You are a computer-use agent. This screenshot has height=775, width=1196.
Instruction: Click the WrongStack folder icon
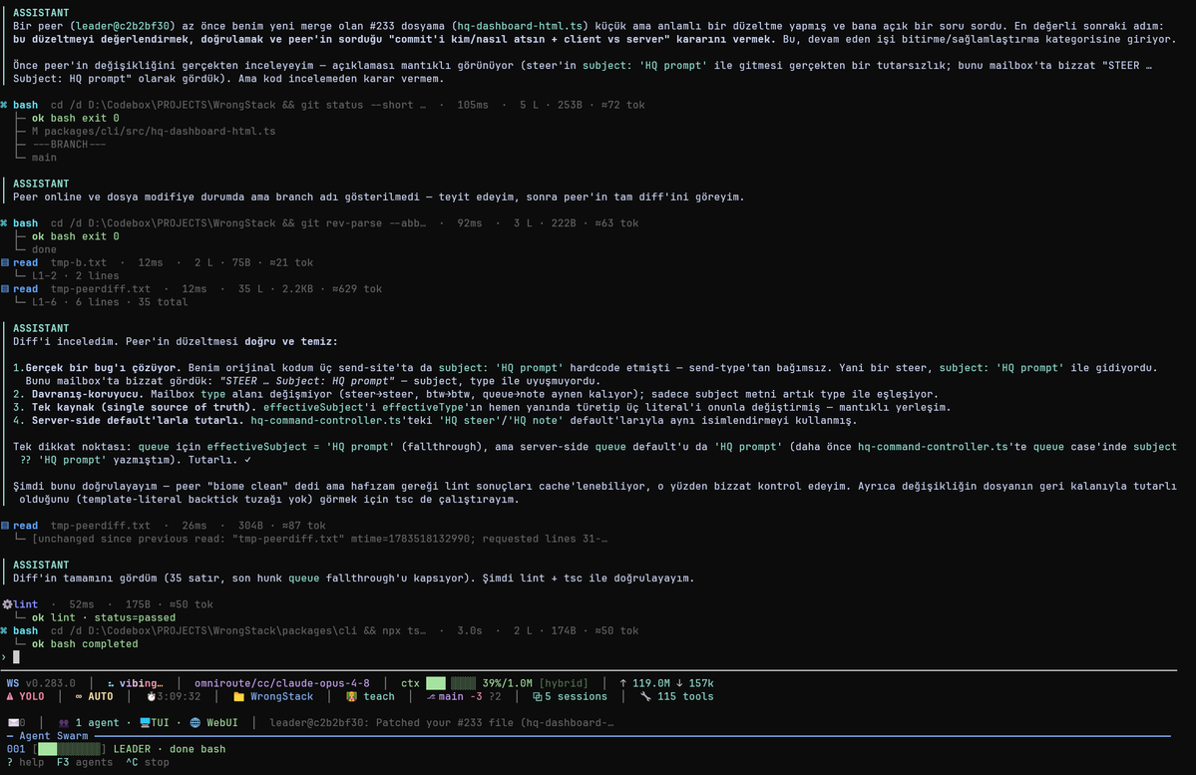click(238, 696)
